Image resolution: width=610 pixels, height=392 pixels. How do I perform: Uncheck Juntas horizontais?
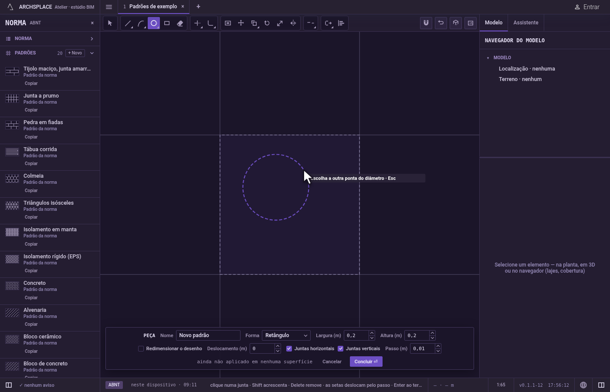click(289, 348)
